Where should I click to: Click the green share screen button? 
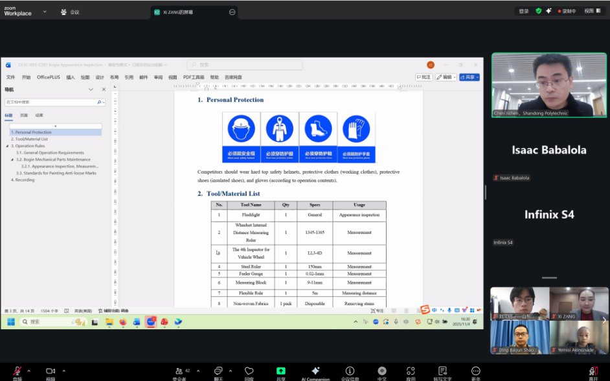(280, 372)
